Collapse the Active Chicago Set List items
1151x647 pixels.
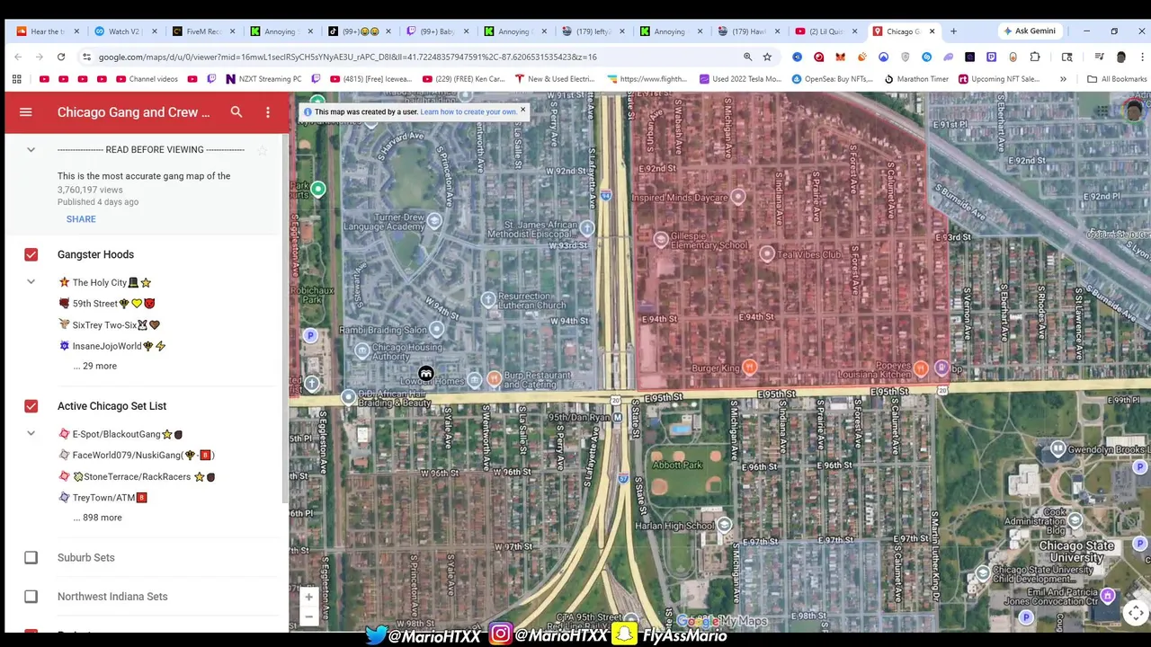pos(31,434)
